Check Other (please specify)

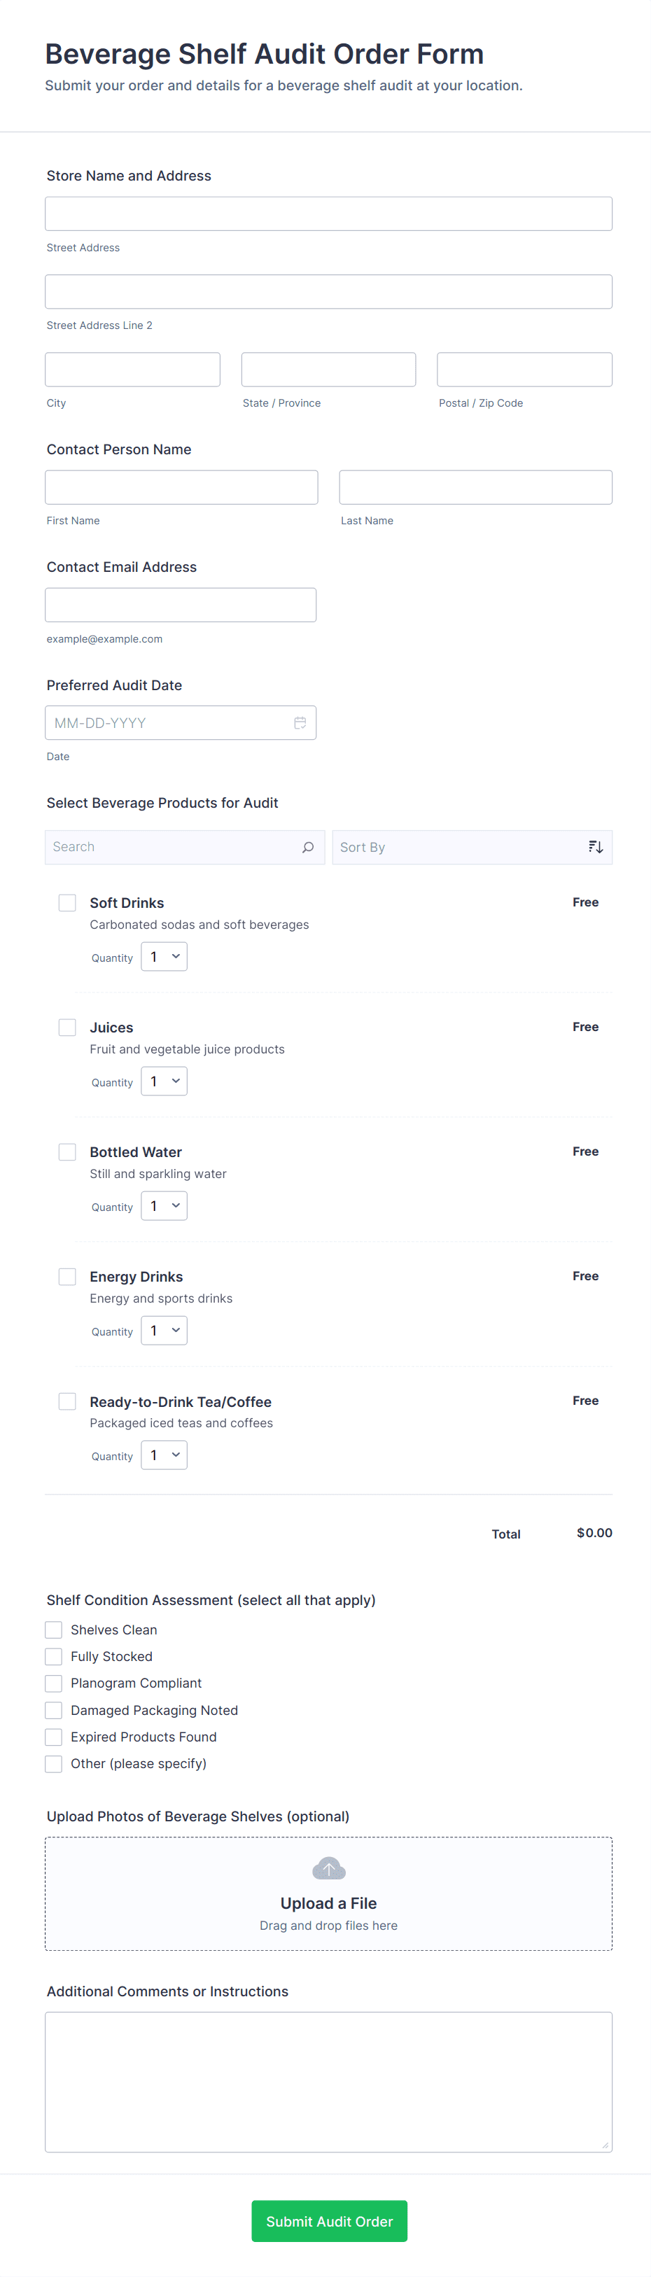[53, 1763]
